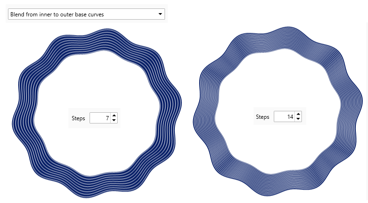Open the blend mode dropdown
Image resolution: width=368 pixels, height=203 pixels.
click(x=86, y=14)
